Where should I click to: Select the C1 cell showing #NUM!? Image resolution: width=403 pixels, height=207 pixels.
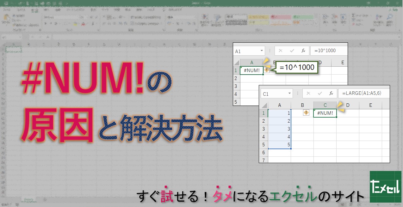coord(325,113)
